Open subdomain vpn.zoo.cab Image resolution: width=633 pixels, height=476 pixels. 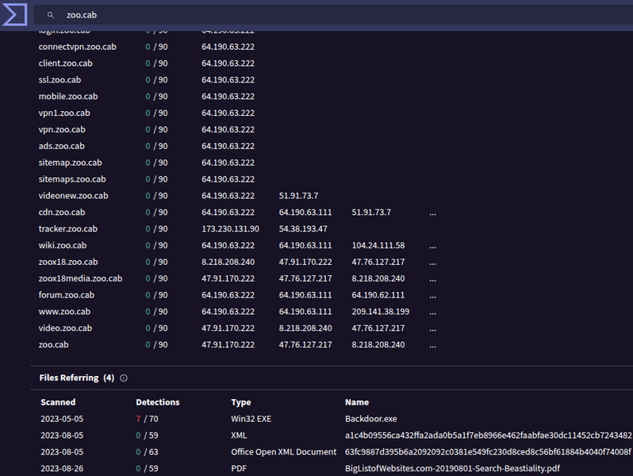click(x=62, y=129)
